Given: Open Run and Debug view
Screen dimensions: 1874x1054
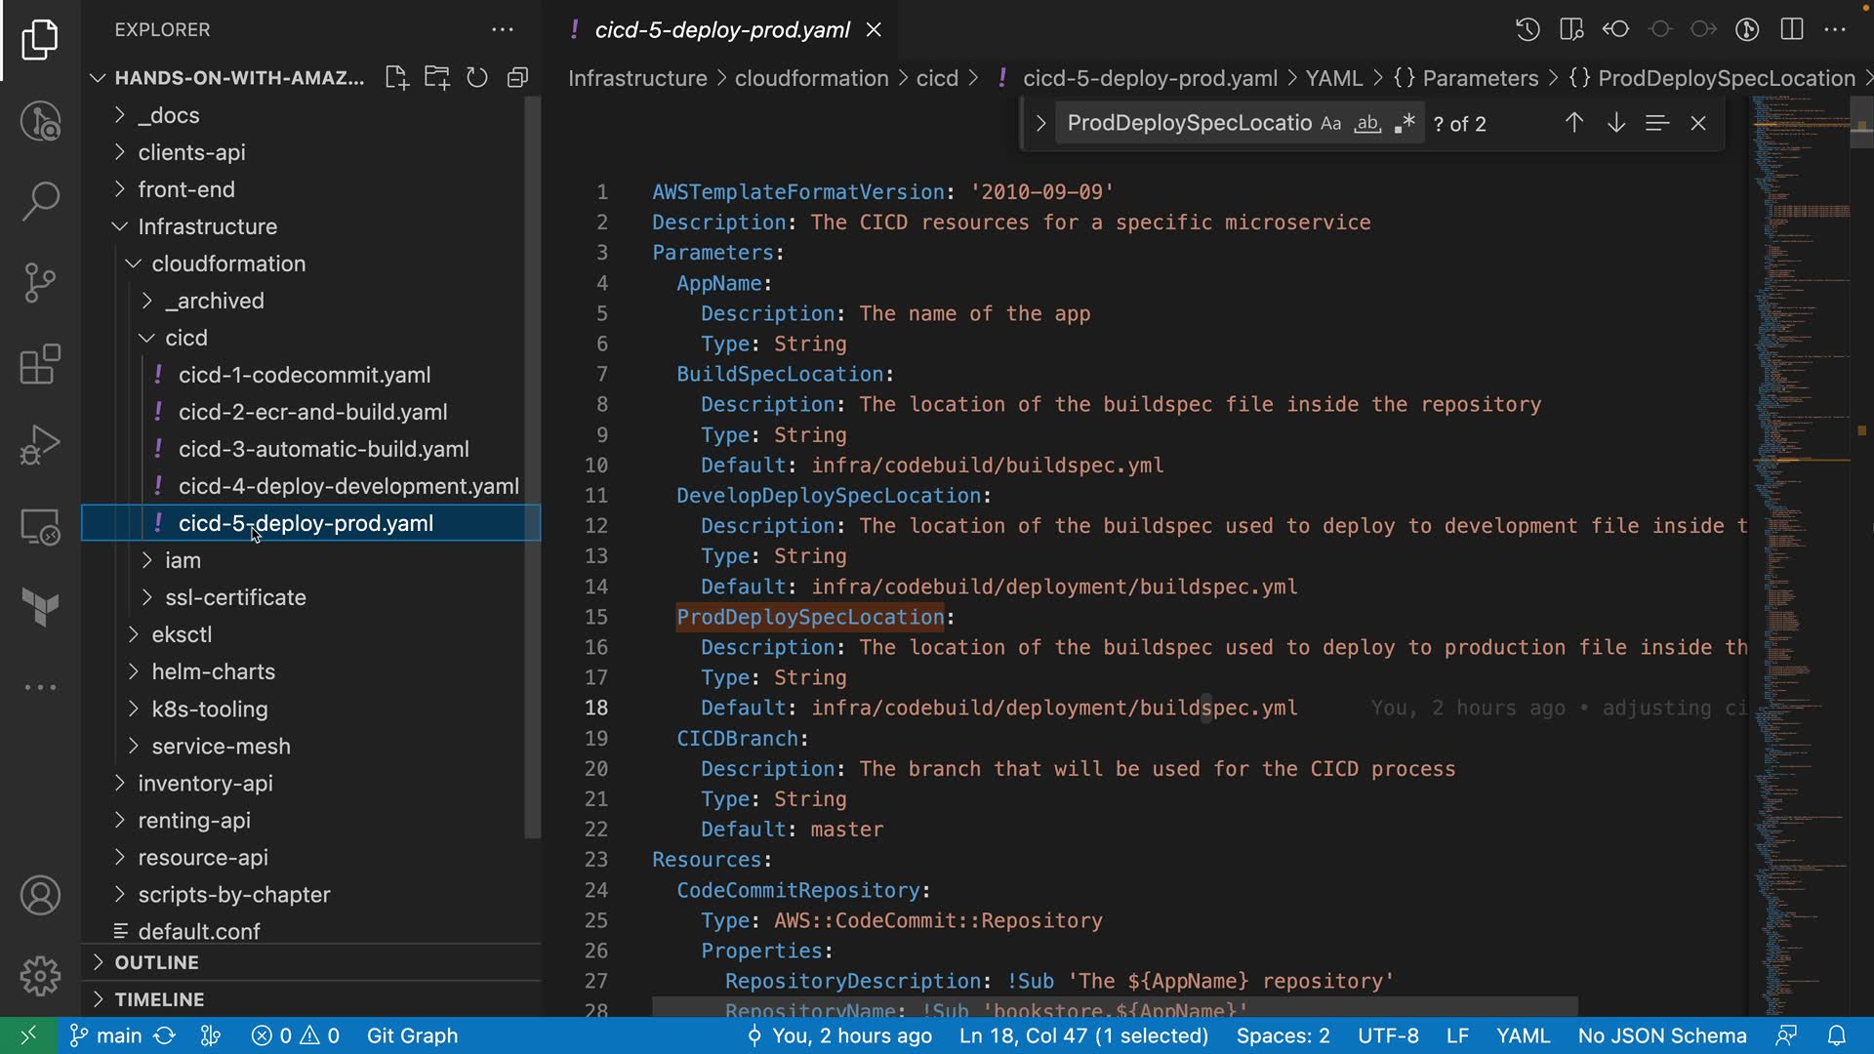Looking at the screenshot, I should 40,445.
